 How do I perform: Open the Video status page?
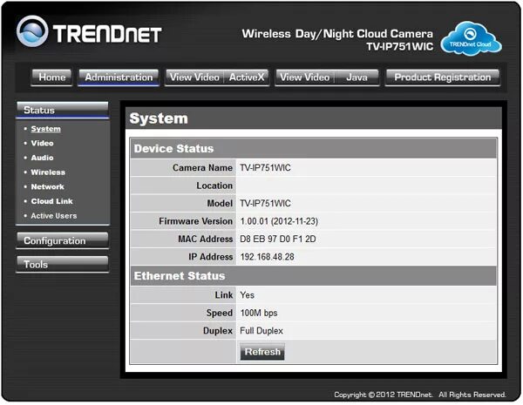pyautogui.click(x=42, y=143)
